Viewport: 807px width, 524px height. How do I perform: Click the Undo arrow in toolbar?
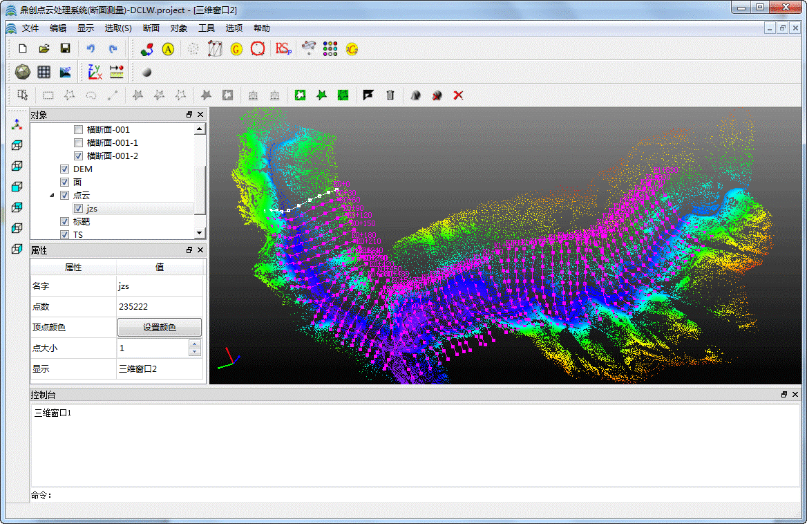(91, 48)
